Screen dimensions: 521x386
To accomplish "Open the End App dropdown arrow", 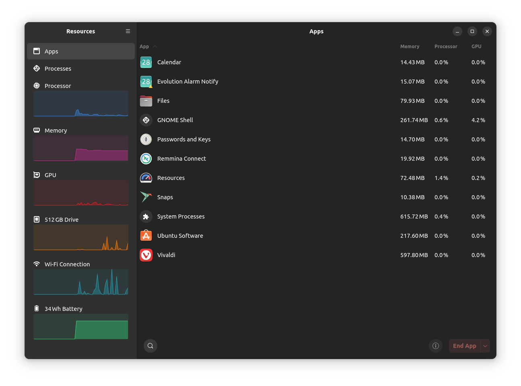I will (x=485, y=345).
